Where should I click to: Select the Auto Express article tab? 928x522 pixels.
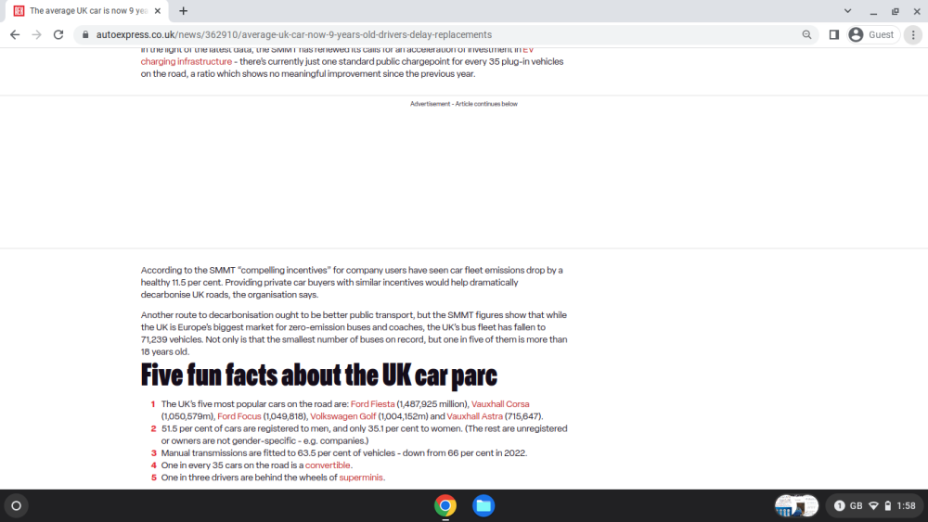[87, 10]
